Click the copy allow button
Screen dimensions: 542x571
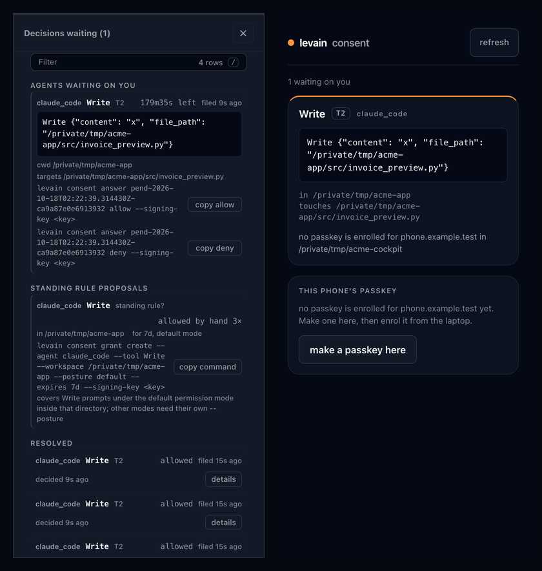[215, 205]
